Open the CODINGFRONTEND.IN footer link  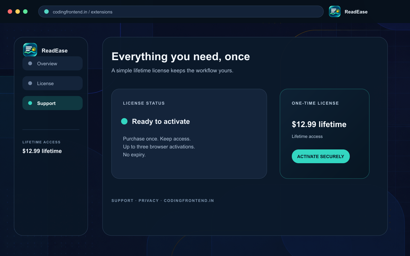coord(189,201)
